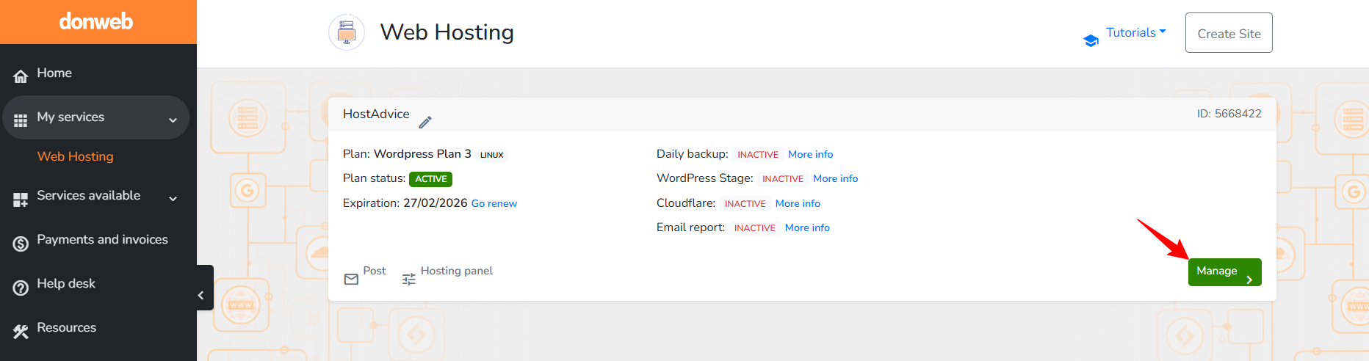Open My services menu item
The width and height of the screenshot is (1369, 361).
tap(95, 117)
